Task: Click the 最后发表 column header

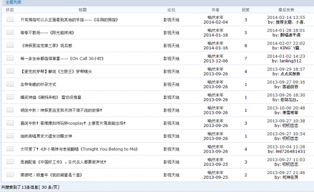Action: [x=286, y=9]
